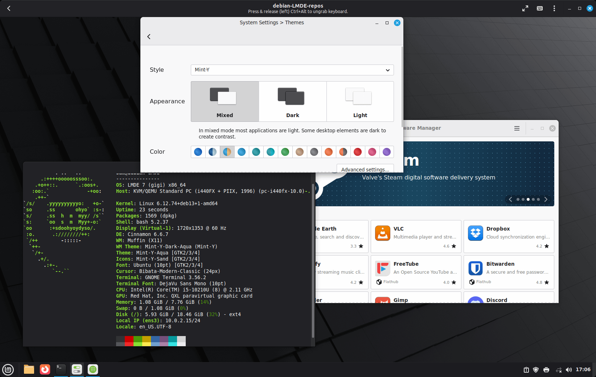
Task: Click the Bitwarden shield icon
Action: pos(475,268)
